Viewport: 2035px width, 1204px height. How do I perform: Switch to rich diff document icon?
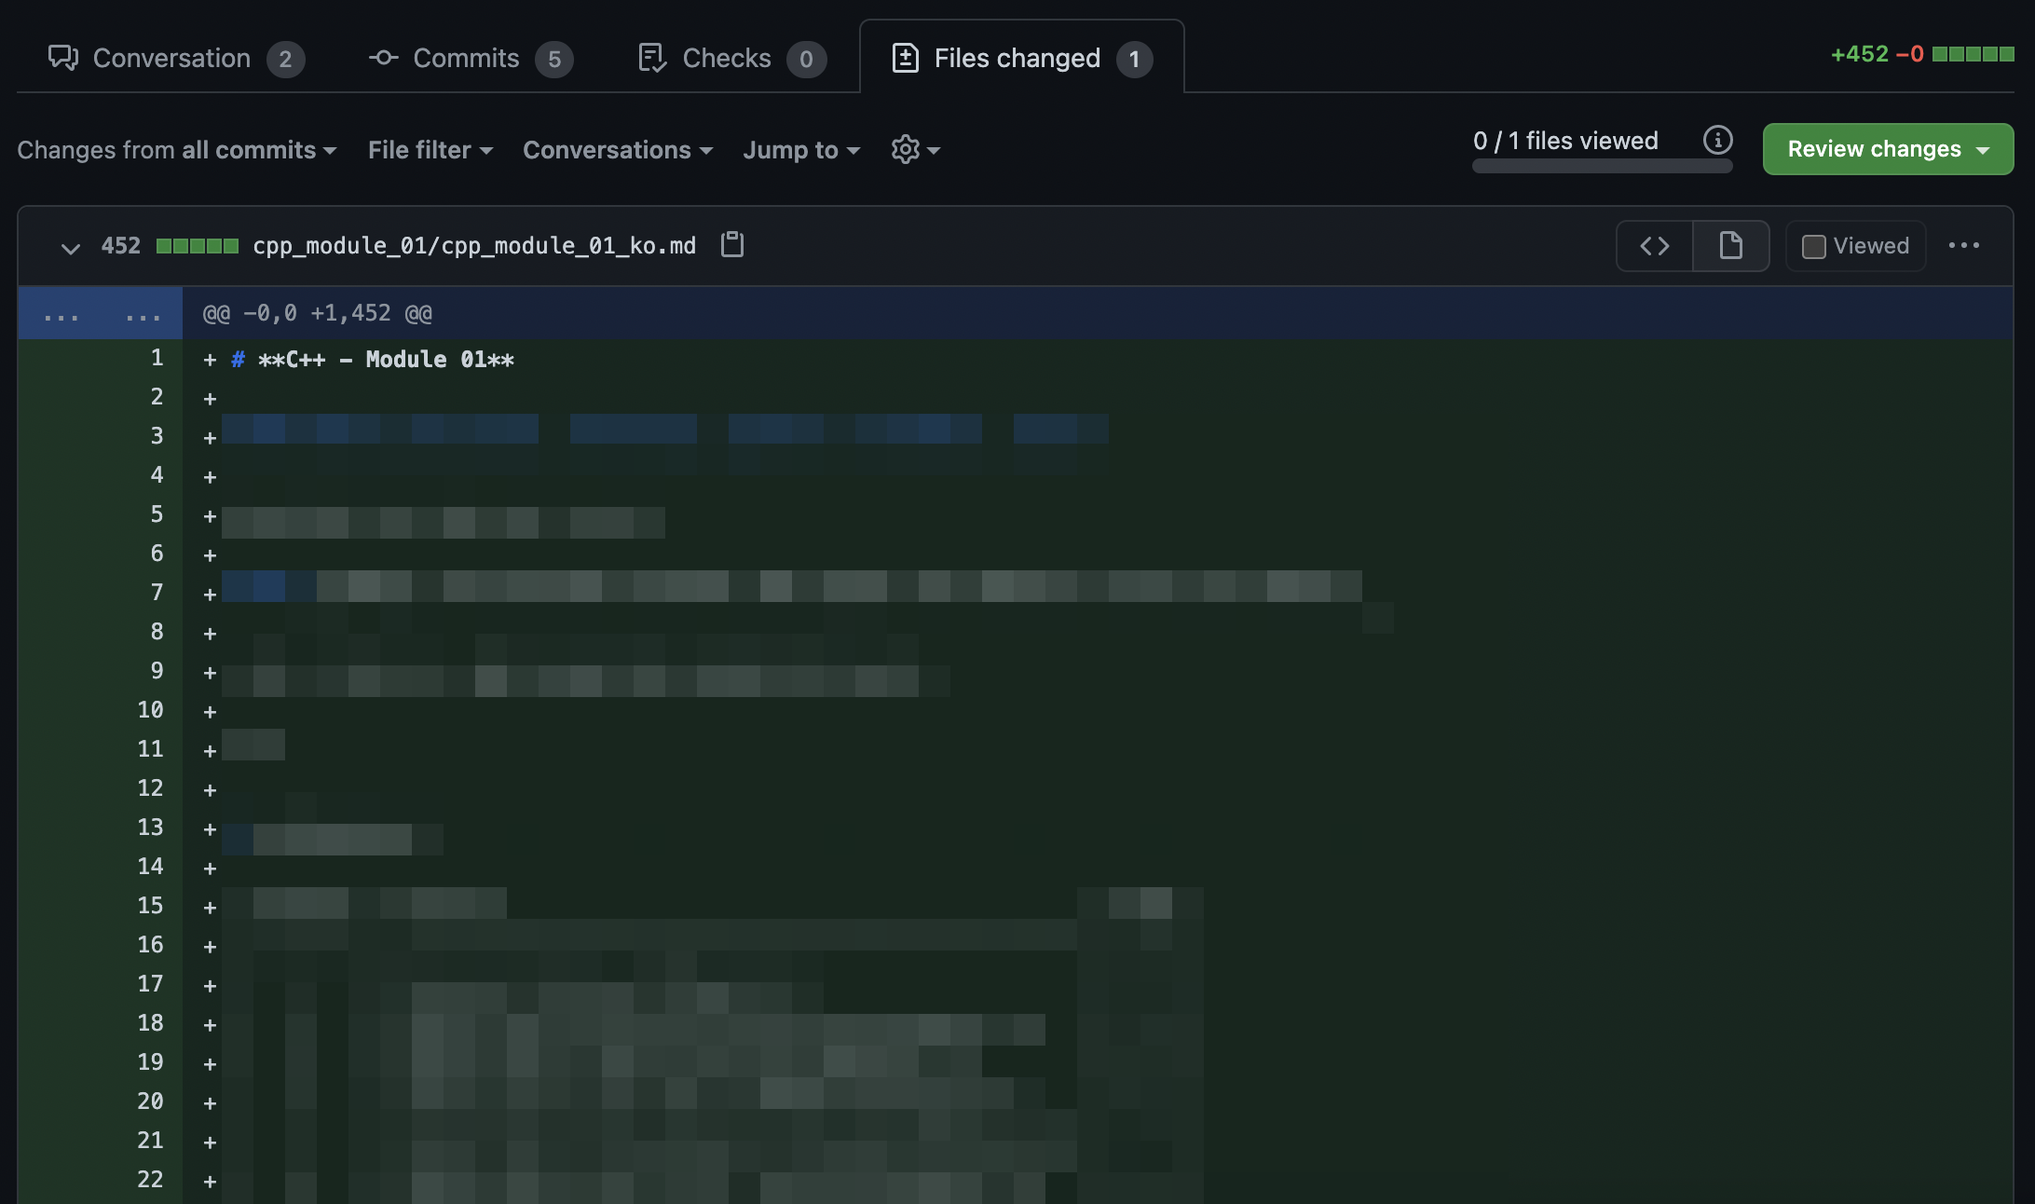1730,246
